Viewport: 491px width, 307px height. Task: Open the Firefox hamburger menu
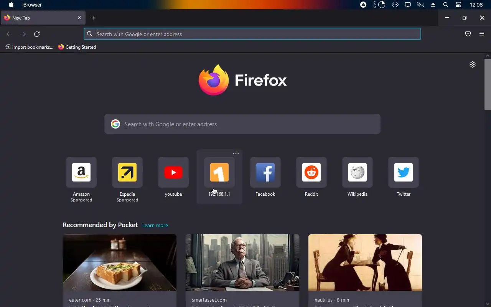tap(482, 34)
